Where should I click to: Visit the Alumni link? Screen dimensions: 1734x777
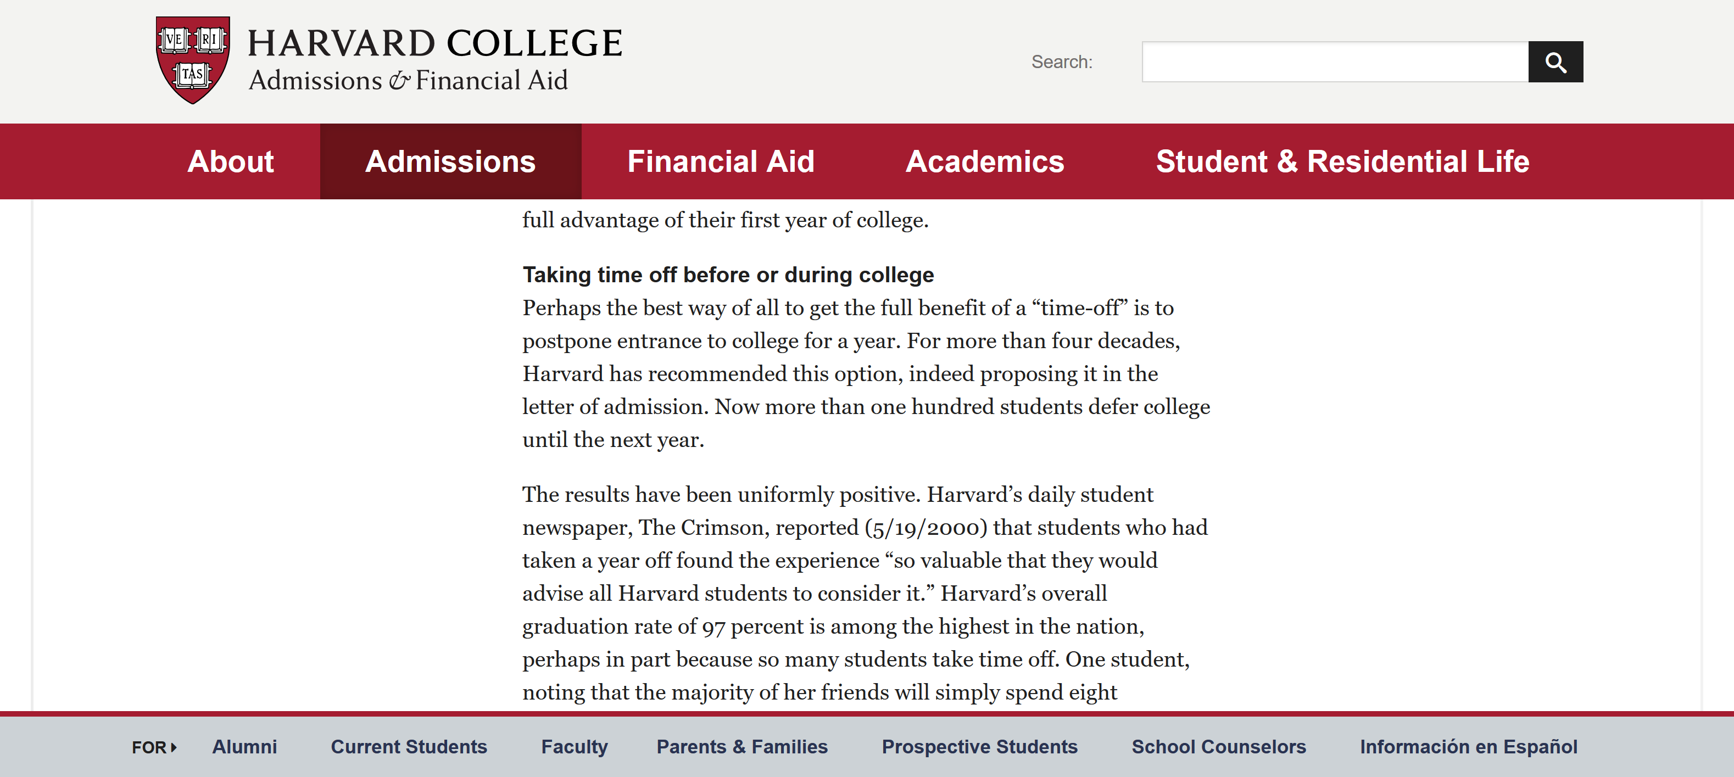coord(244,747)
